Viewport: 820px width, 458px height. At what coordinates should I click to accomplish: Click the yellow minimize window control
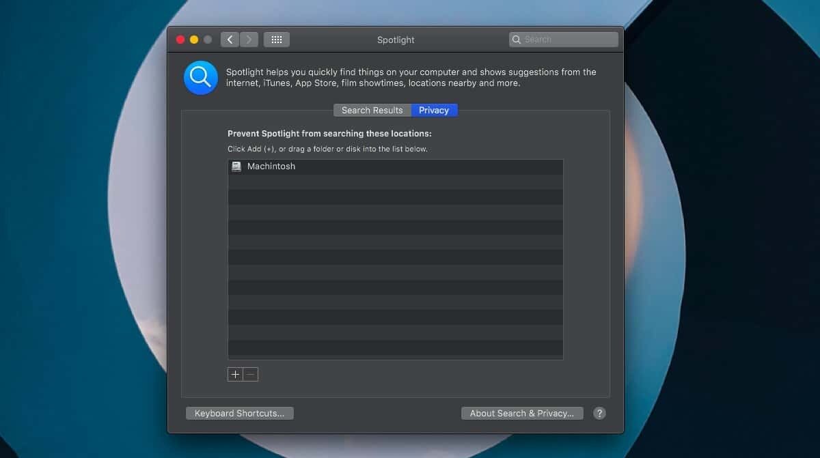click(193, 39)
